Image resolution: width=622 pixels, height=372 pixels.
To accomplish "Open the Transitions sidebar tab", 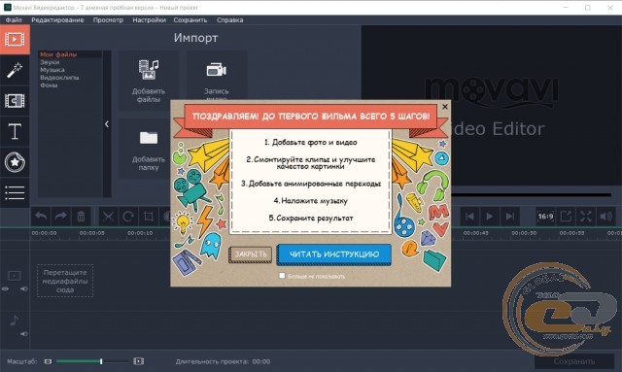I will [15, 101].
